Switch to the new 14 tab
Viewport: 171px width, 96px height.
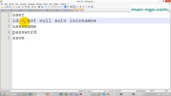(x=14, y=10)
